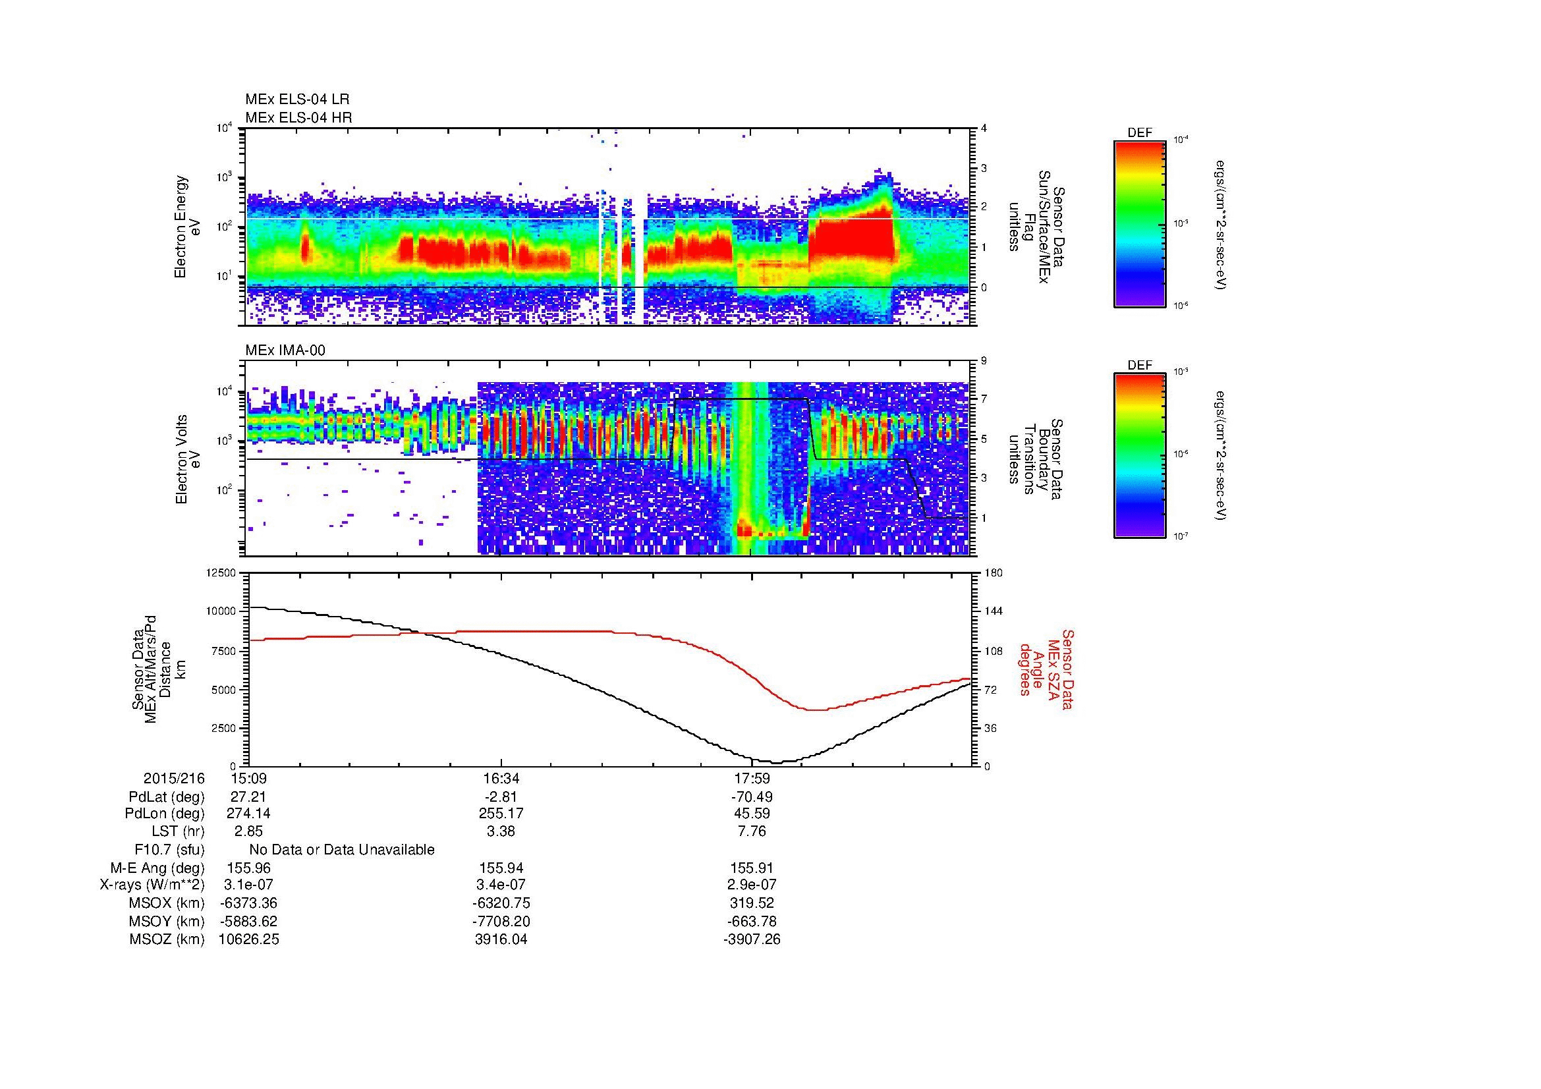Click the red 'MEx SZA Angle degrees' axis label
Viewport: 1541px width, 1089px height.
click(x=1046, y=669)
